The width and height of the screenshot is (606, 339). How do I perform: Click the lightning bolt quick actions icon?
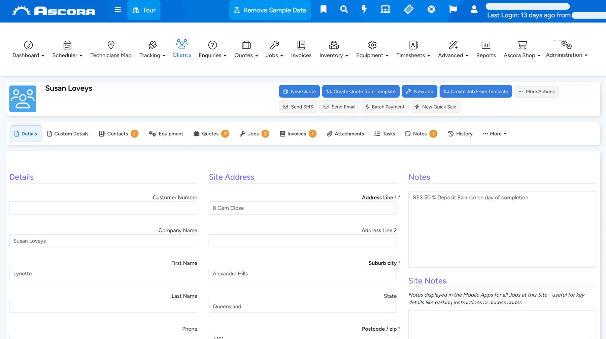364,9
